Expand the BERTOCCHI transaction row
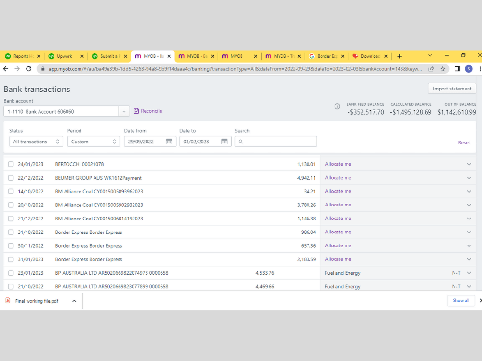482x361 pixels. click(469, 164)
